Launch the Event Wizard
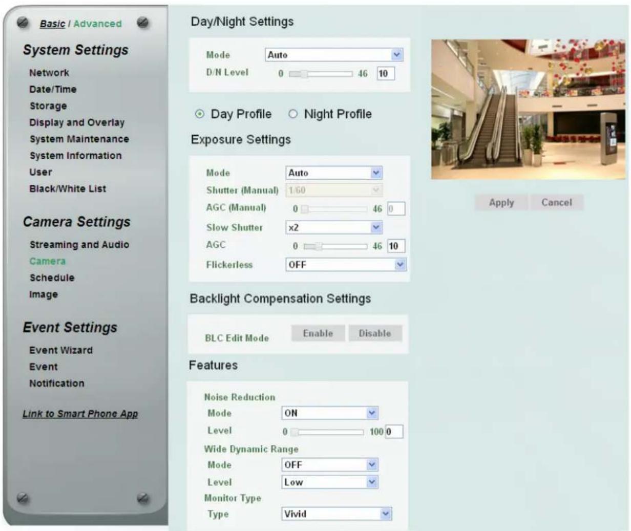The image size is (631, 531). coord(61,350)
